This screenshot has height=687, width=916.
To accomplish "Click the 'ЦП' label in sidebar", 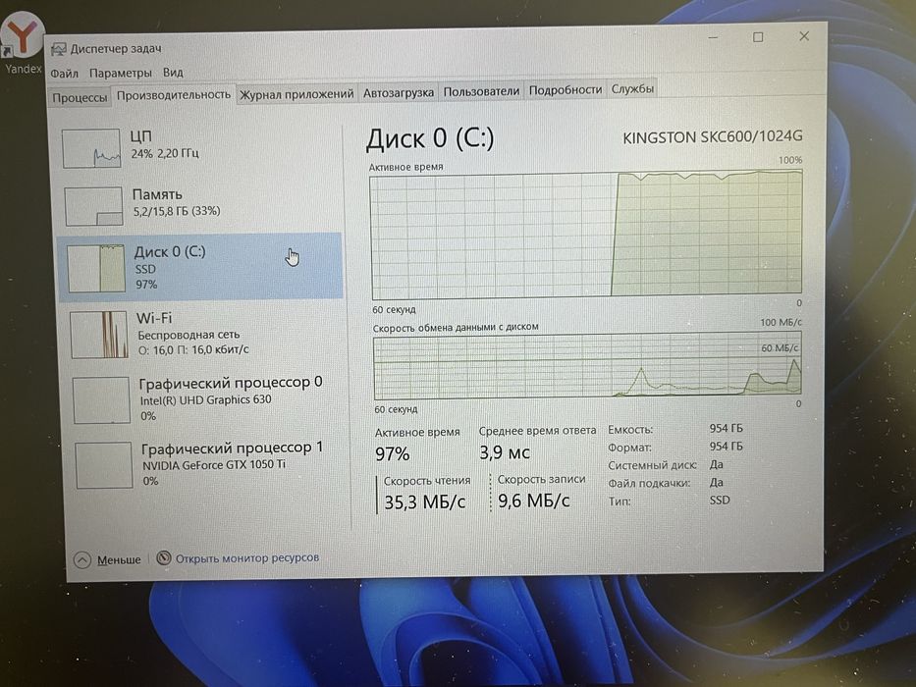I will point(140,136).
